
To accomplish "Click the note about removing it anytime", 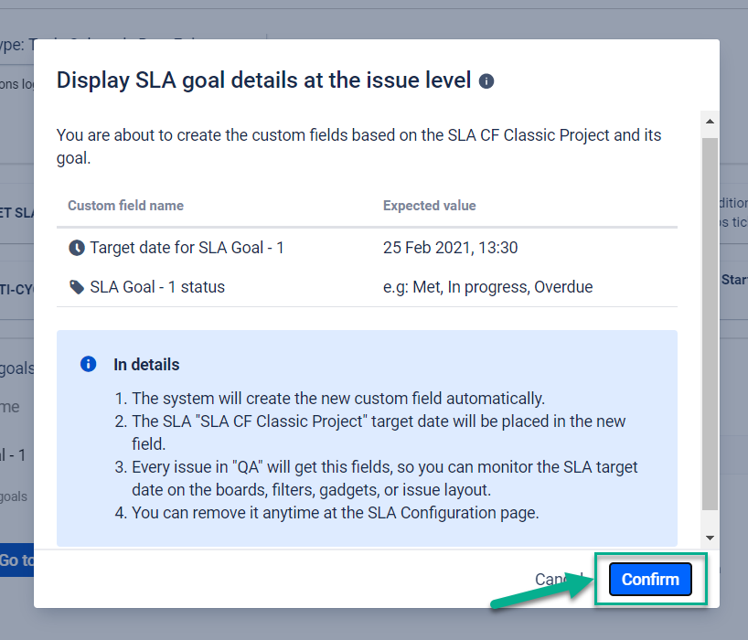I will pos(335,512).
